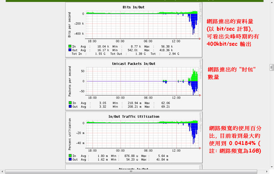Select packets Out minimum "208.21 m"
Image resolution: width=274 pixels, height=174 pixels.
[135, 107]
